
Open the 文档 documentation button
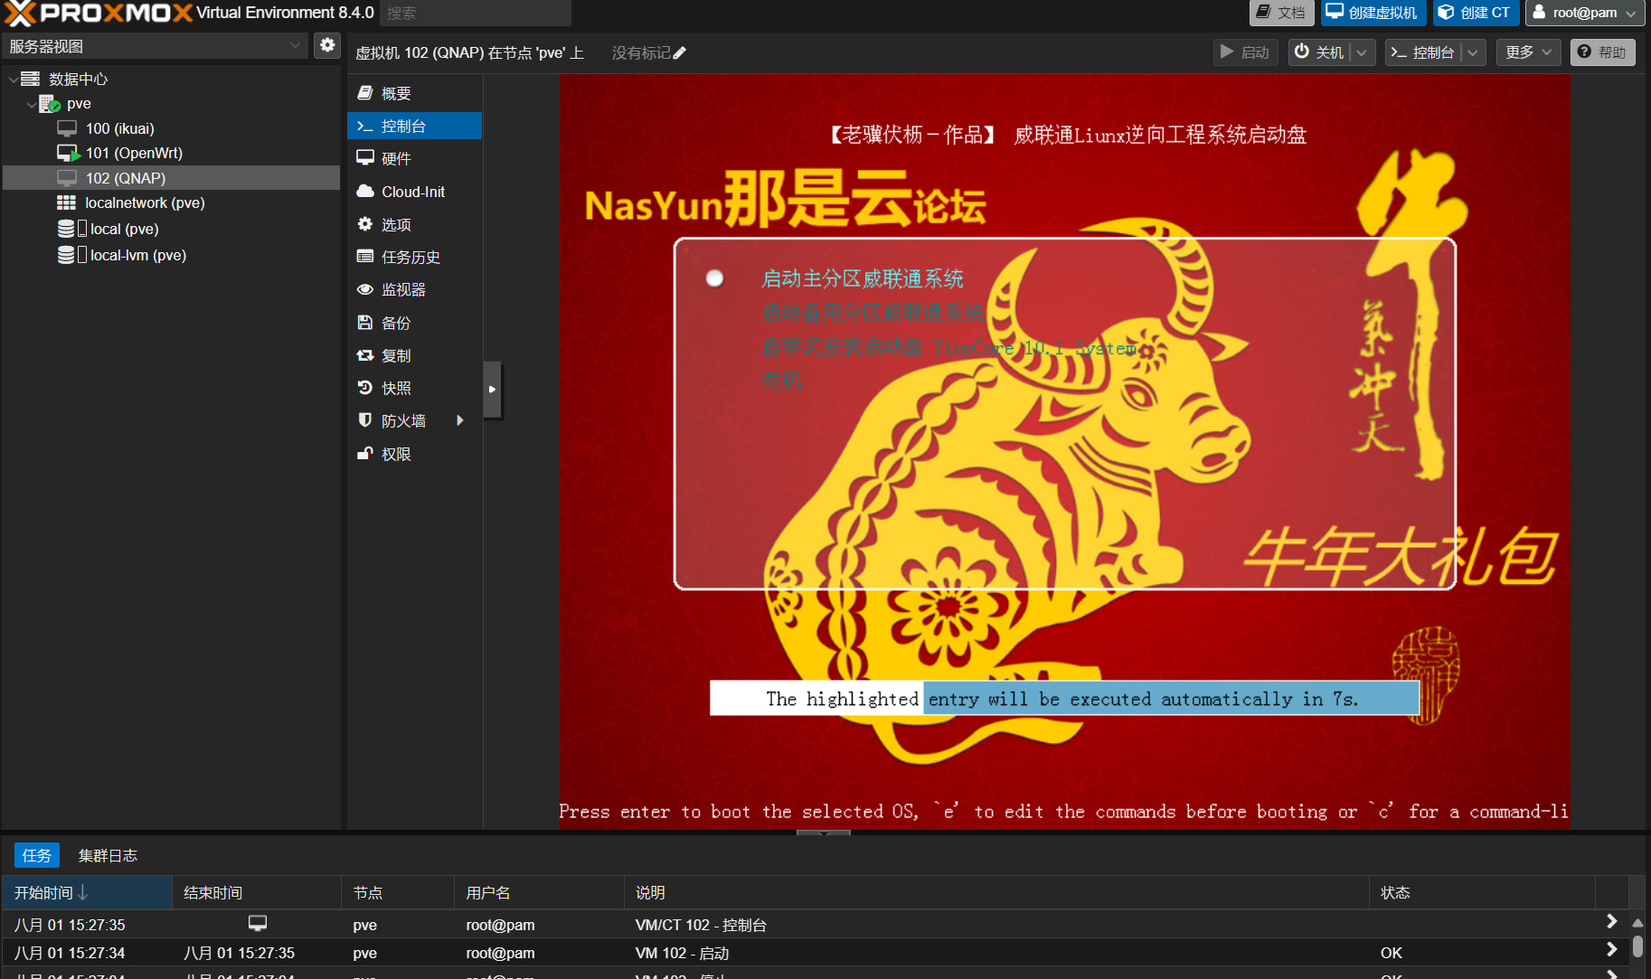tap(1281, 13)
